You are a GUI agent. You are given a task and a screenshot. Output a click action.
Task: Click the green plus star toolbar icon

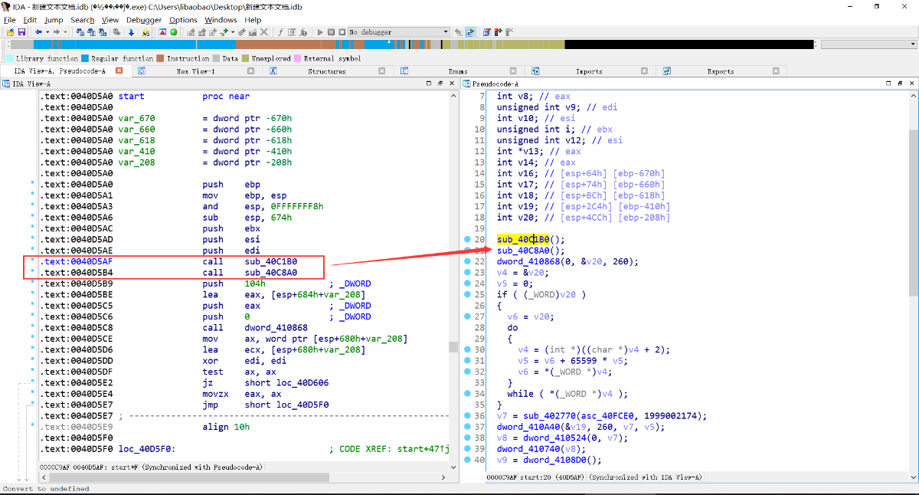[224, 32]
